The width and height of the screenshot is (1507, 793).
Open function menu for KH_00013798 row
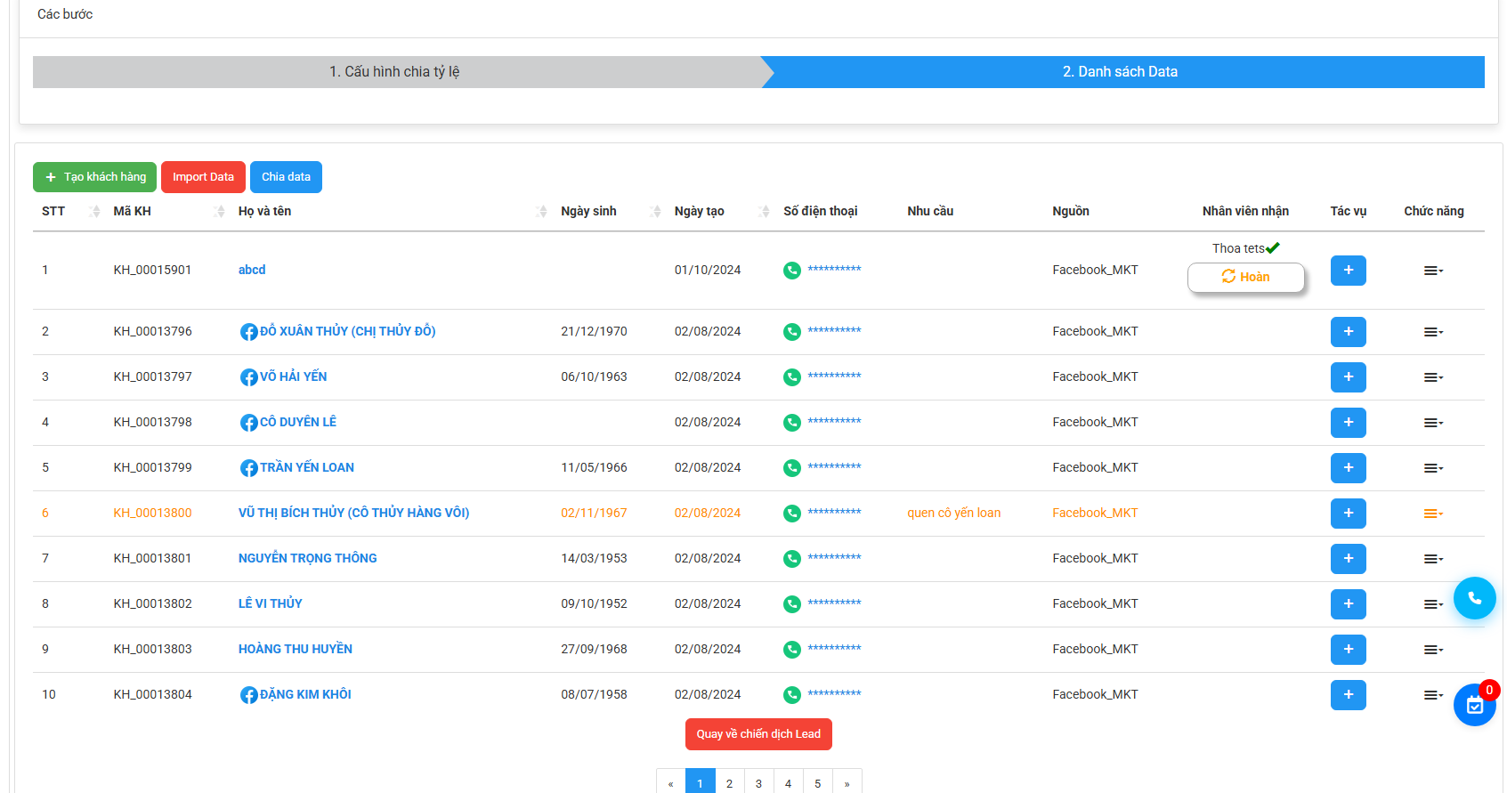coord(1433,423)
